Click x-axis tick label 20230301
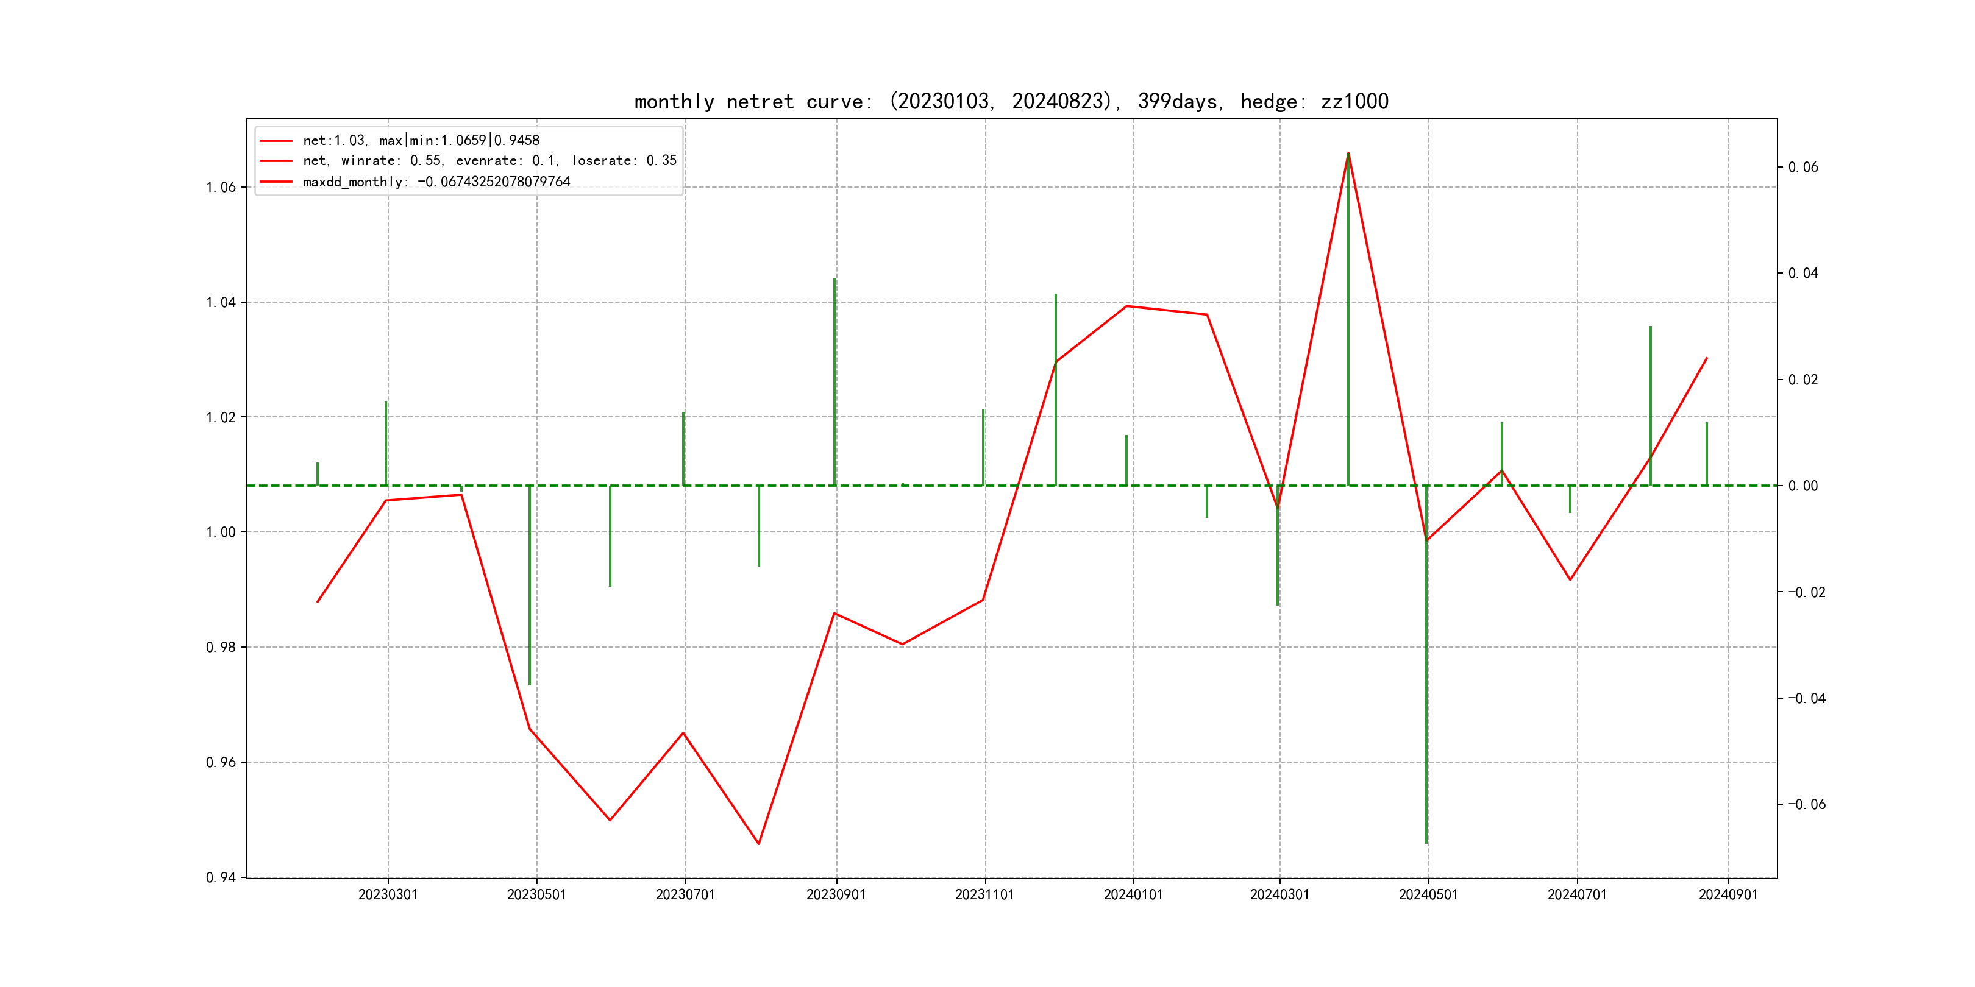The image size is (1975, 987). (388, 894)
